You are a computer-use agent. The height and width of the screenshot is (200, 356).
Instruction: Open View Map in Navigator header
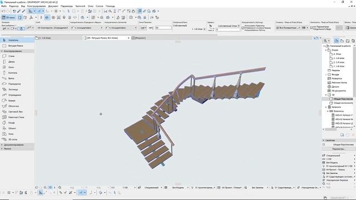click(342, 41)
